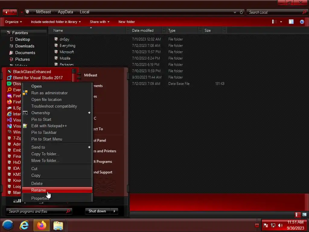Image resolution: width=309 pixels, height=232 pixels.
Task: Expand the Ownership submenu arrow
Action: click(x=89, y=113)
